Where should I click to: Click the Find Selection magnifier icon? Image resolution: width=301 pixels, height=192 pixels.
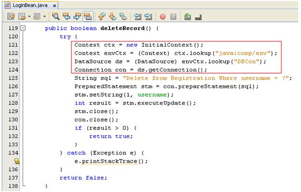[55, 16]
